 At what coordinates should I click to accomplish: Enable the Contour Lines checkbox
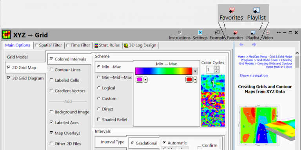point(51,70)
